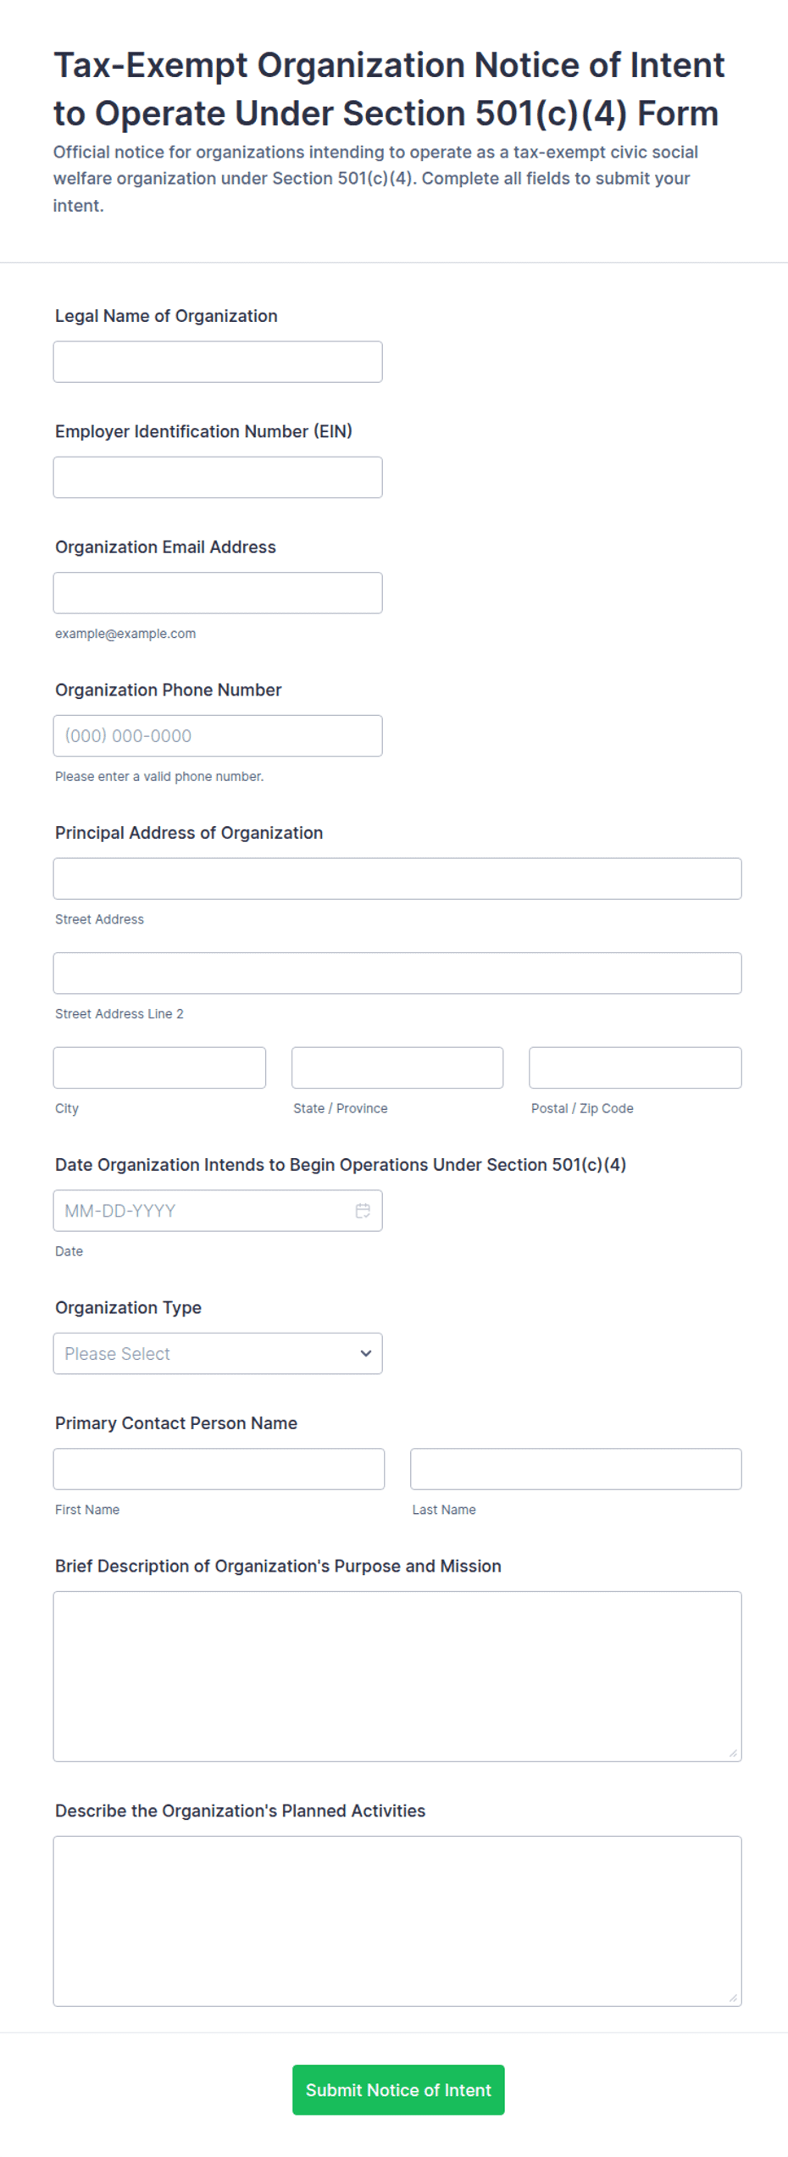Screen dimensions: 788x2157
Task: Expand the Organization Type dropdown
Action: click(x=218, y=1354)
